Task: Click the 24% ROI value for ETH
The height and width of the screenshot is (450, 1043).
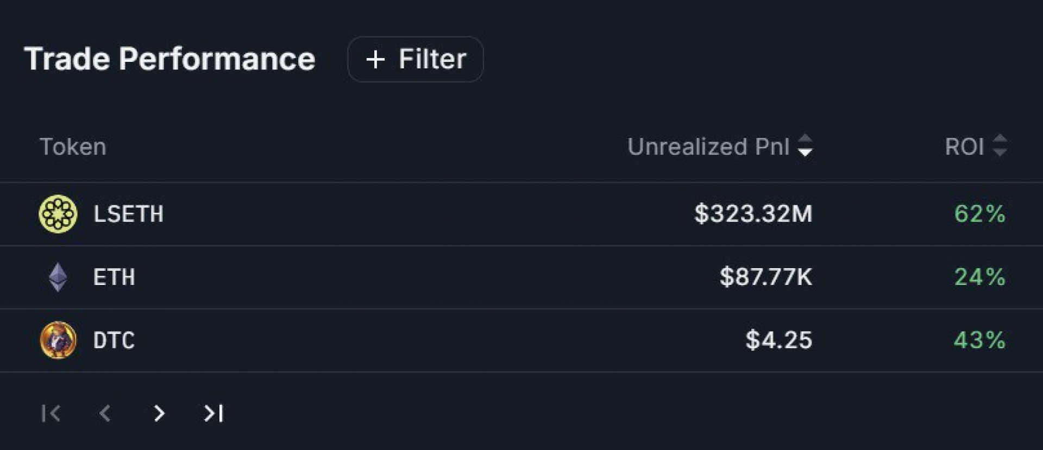Action: click(x=980, y=277)
